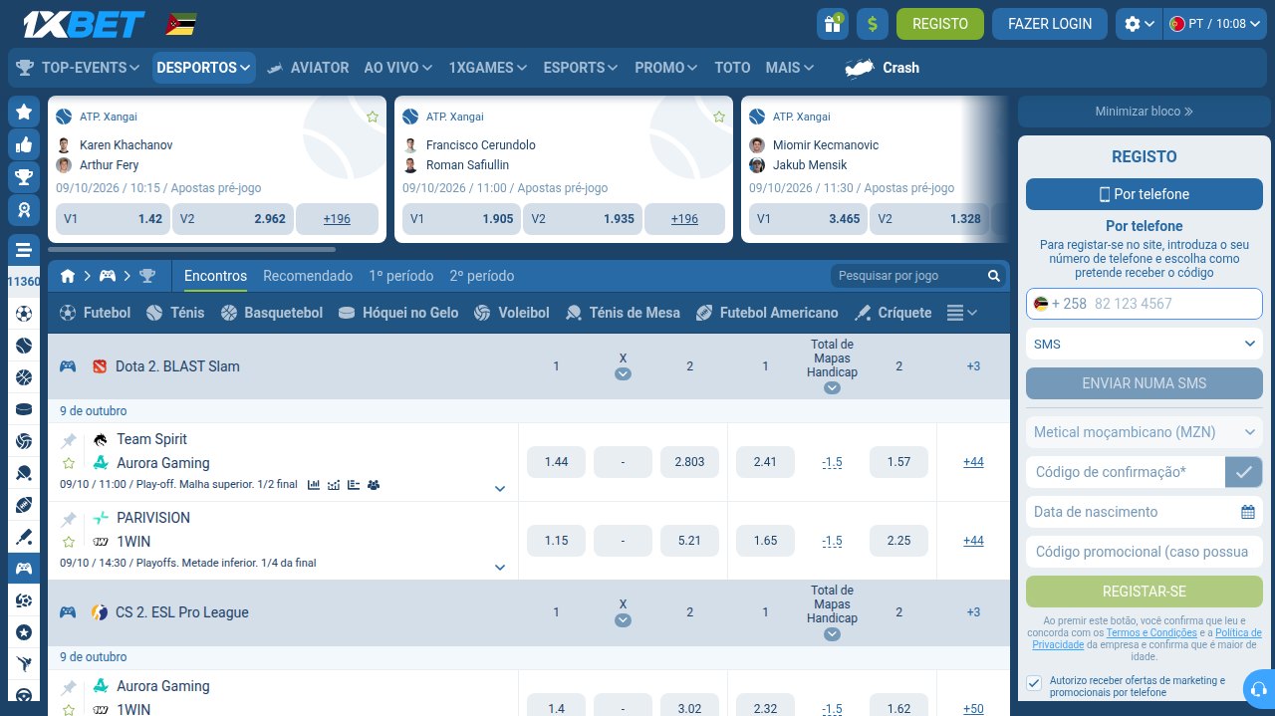Open the calendar icon for birth date

click(x=1248, y=512)
